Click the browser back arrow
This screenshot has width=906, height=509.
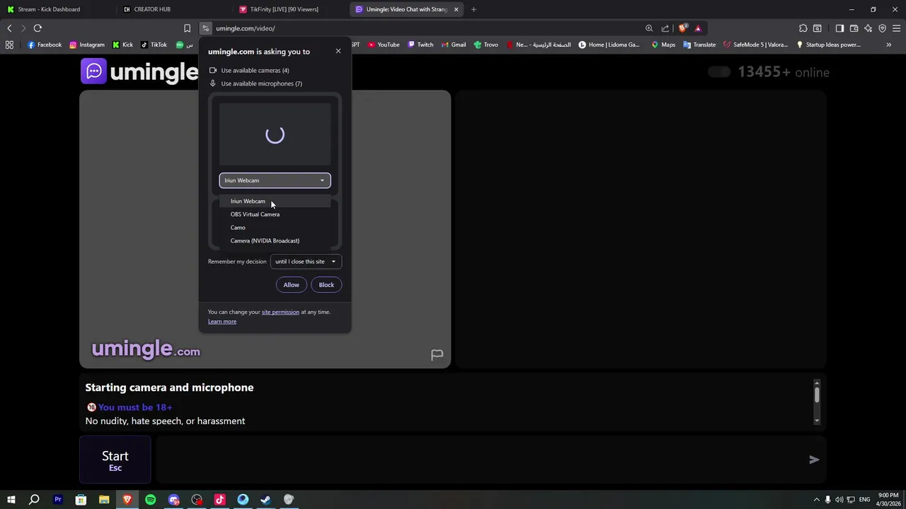click(9, 28)
